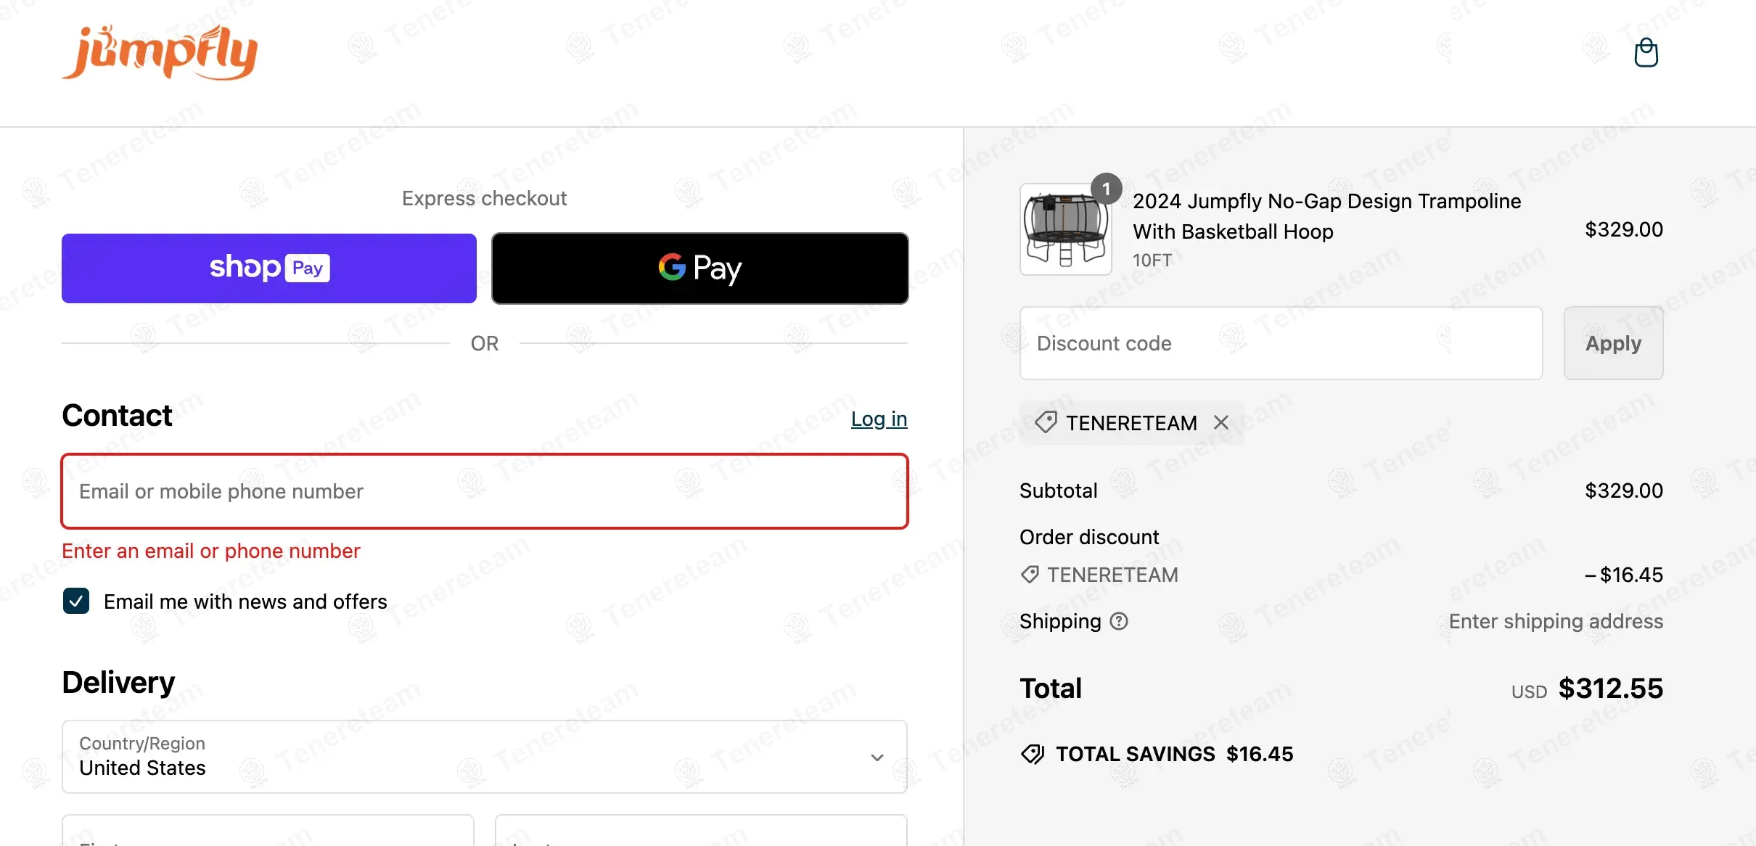Open the shopping bag cart icon
Image resolution: width=1756 pixels, height=846 pixels.
[1646, 53]
